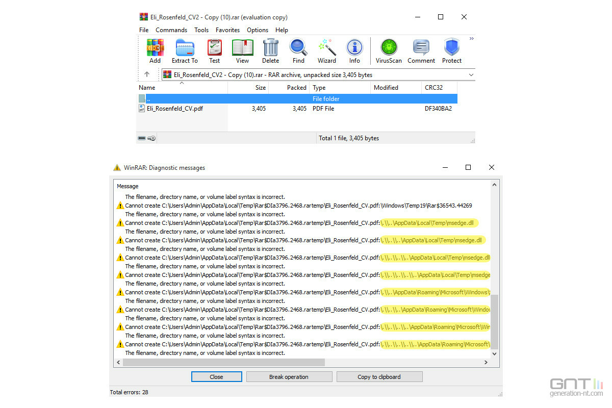Click the DF340BA2 CRC32 value
612x408 pixels.
tap(438, 108)
